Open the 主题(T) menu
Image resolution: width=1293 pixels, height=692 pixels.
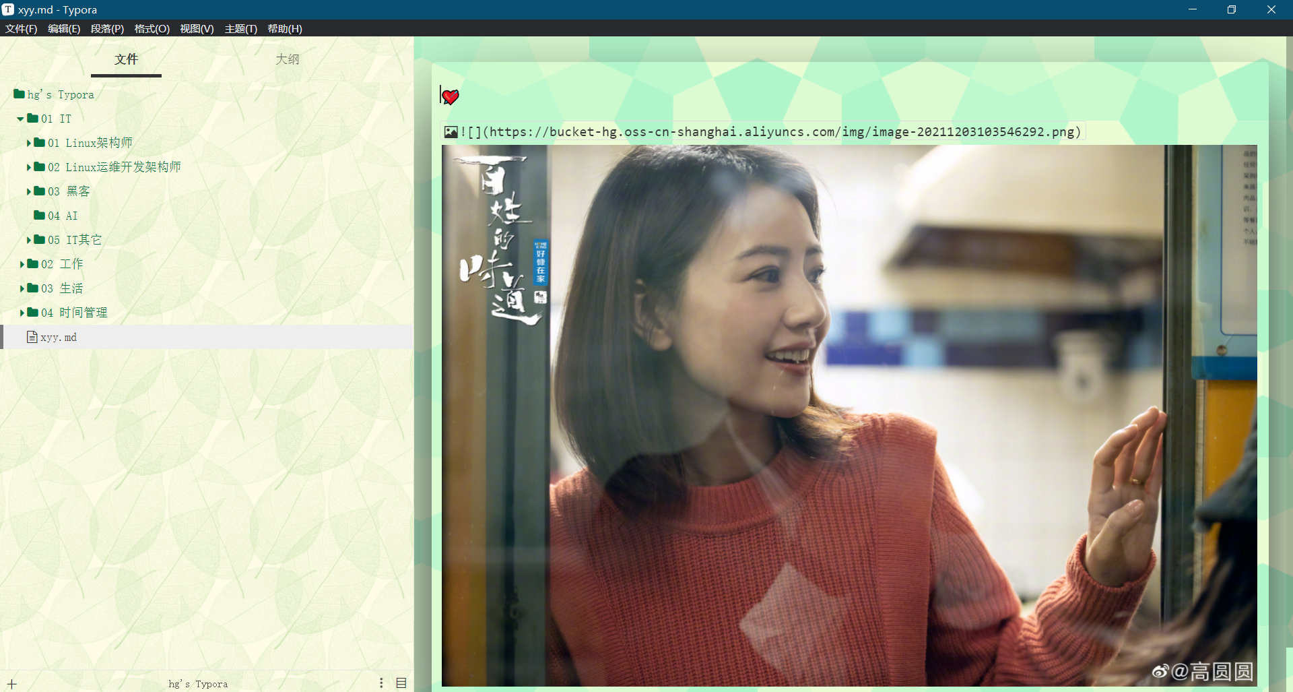(241, 29)
